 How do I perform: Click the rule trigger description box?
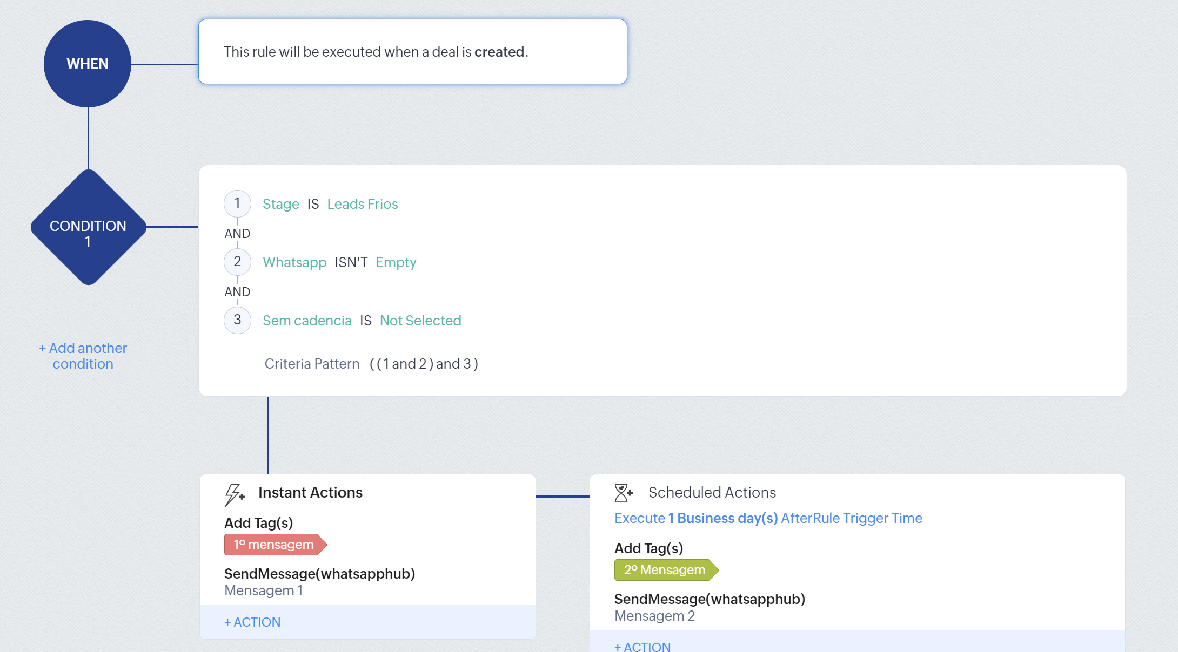(412, 52)
